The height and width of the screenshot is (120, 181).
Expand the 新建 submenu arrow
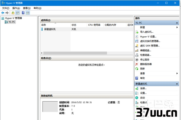[x=177, y=27]
